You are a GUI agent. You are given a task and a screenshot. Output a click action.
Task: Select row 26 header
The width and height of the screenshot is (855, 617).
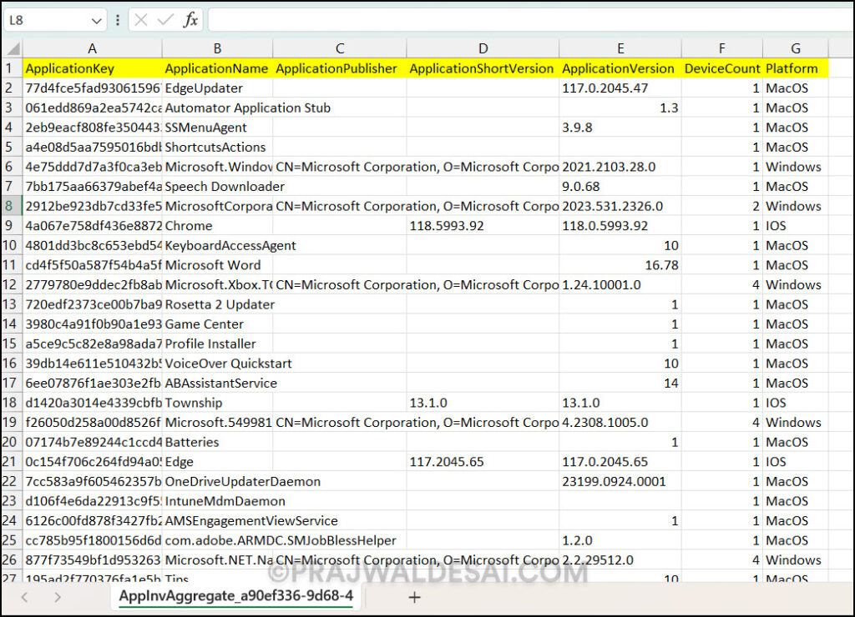[x=12, y=559]
